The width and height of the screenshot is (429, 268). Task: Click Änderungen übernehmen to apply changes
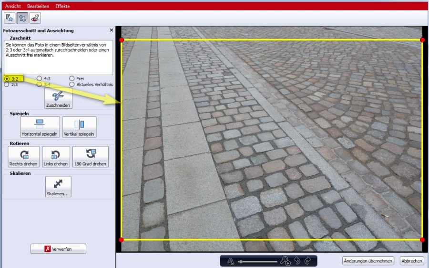point(368,261)
